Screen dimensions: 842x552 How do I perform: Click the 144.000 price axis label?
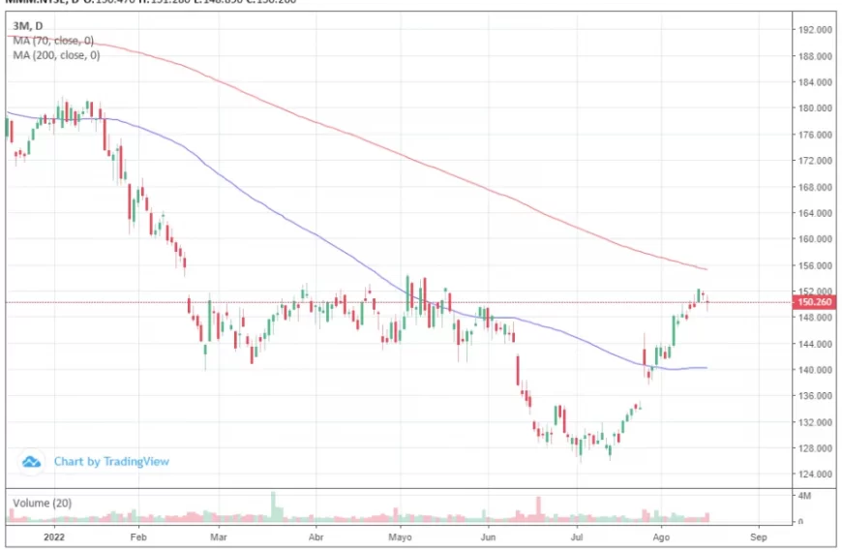click(x=815, y=344)
